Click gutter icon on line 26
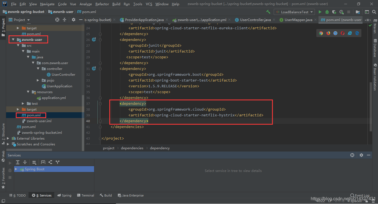Screen dimensions: 378x204 [x=94, y=40]
